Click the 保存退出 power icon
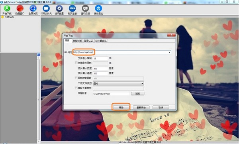Image resolution: width=239 pixels, height=144 pixels. click(x=98, y=8)
